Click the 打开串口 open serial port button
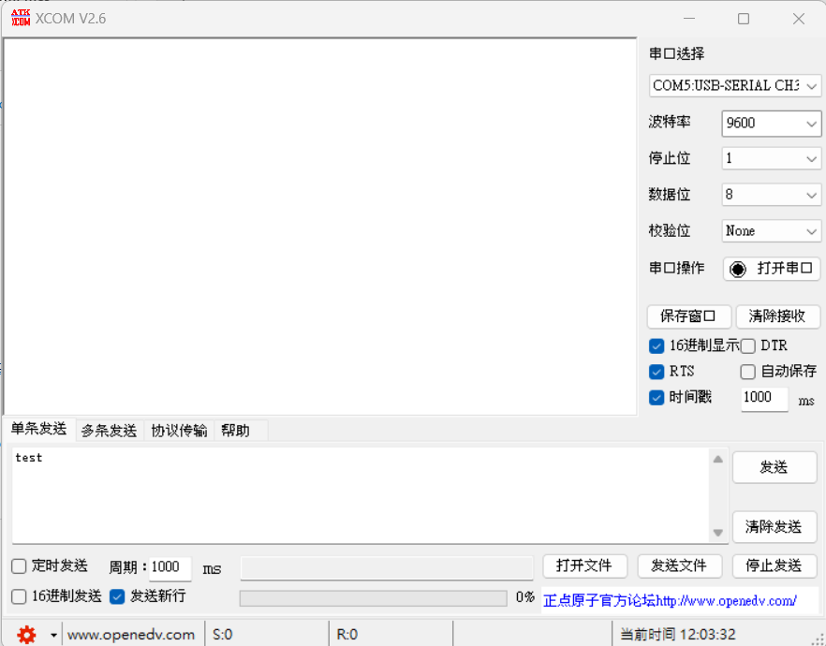The width and height of the screenshot is (826, 646). coord(772,269)
